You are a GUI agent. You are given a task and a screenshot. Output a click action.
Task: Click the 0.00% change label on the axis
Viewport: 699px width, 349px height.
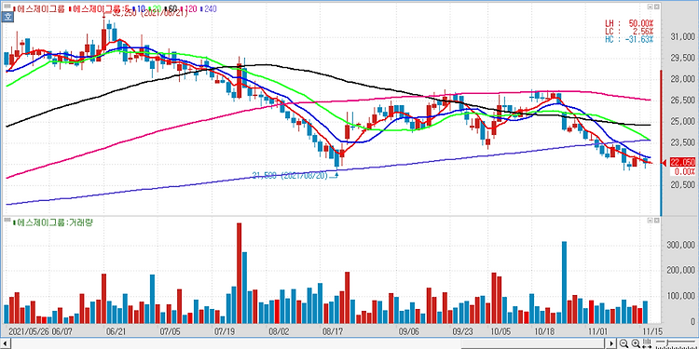pyautogui.click(x=684, y=171)
